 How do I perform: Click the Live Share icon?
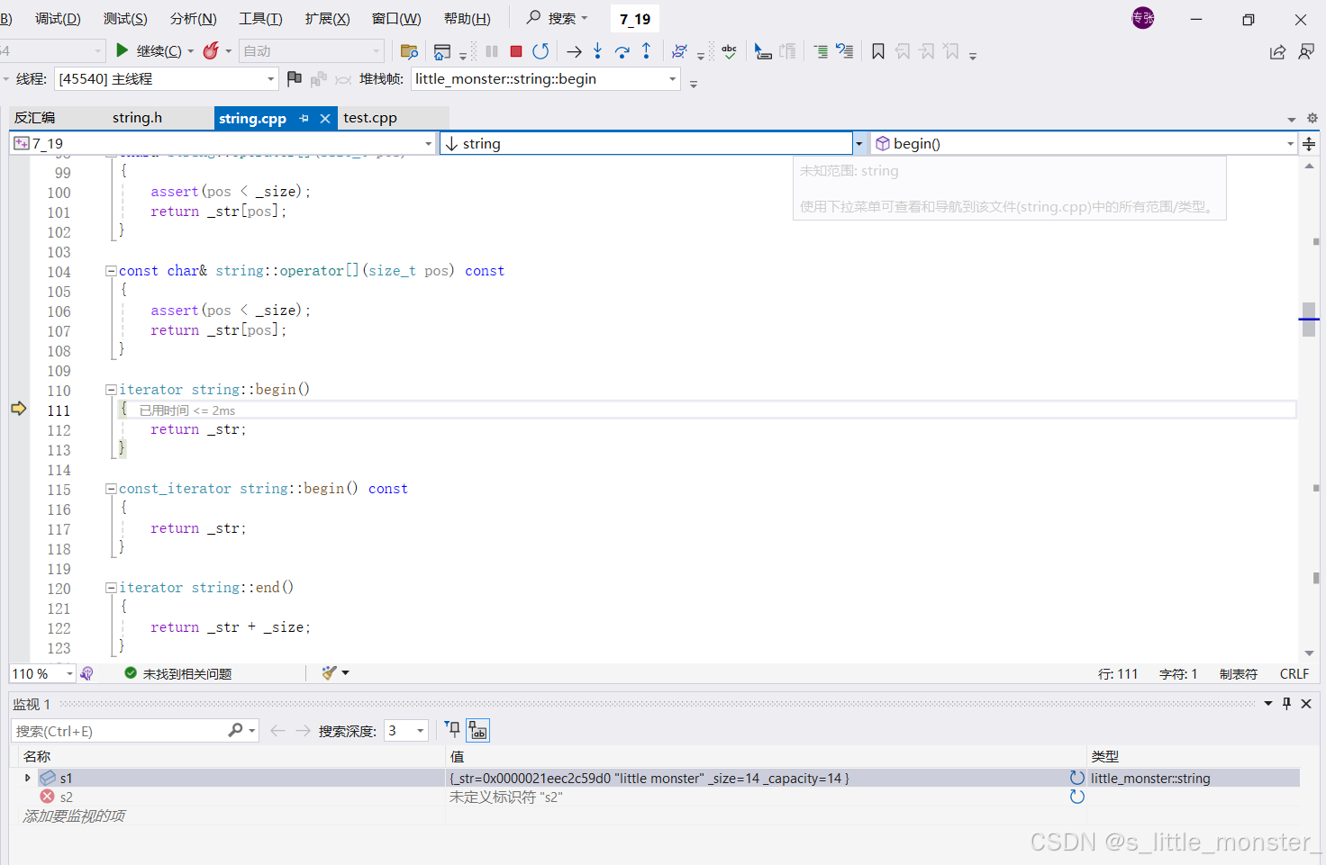click(x=1277, y=52)
